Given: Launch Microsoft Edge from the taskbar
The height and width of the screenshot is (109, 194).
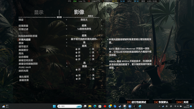Looking at the screenshot, I should pyautogui.click(x=95, y=106).
